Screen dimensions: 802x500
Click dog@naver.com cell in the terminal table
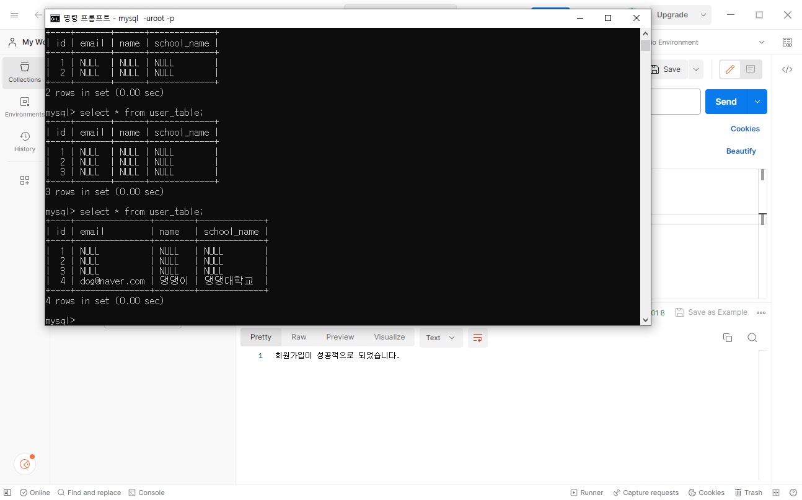112,281
